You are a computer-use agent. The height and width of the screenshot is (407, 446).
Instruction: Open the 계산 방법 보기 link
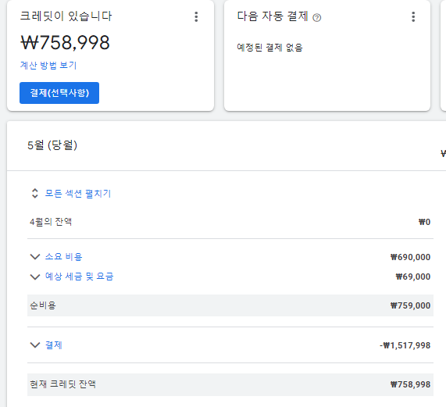48,65
